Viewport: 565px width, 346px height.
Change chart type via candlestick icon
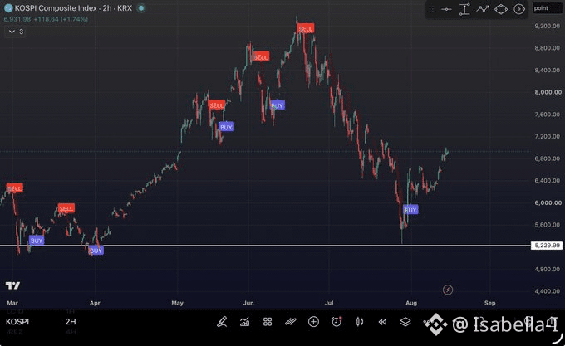360,322
